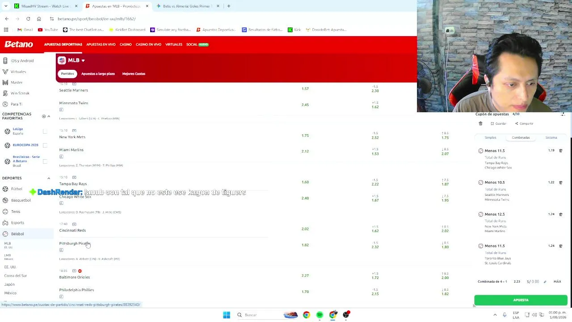This screenshot has height=322, width=572.
Task: Open the Casino en Vivo menu item
Action: (148, 44)
